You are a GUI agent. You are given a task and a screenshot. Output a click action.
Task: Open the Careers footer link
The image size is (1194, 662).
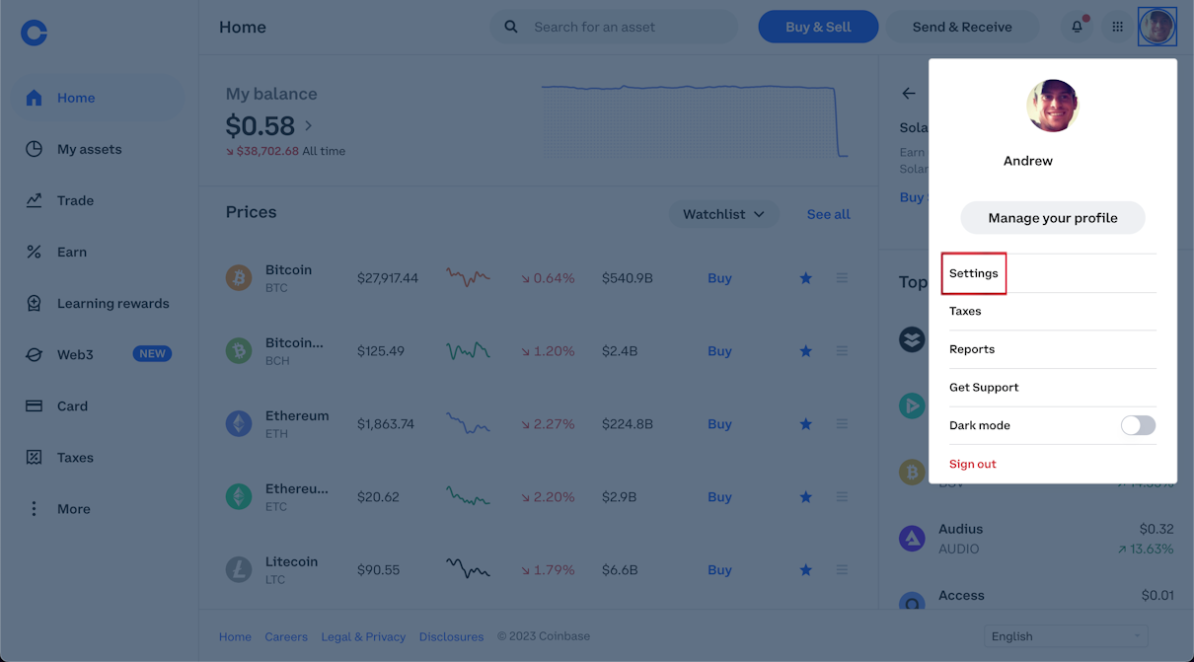(286, 636)
